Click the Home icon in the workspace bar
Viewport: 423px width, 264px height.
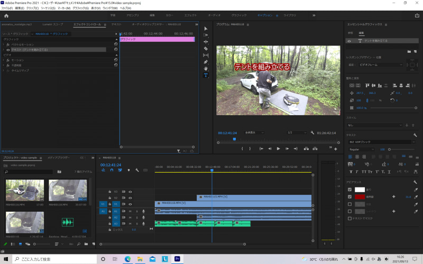coord(6,16)
